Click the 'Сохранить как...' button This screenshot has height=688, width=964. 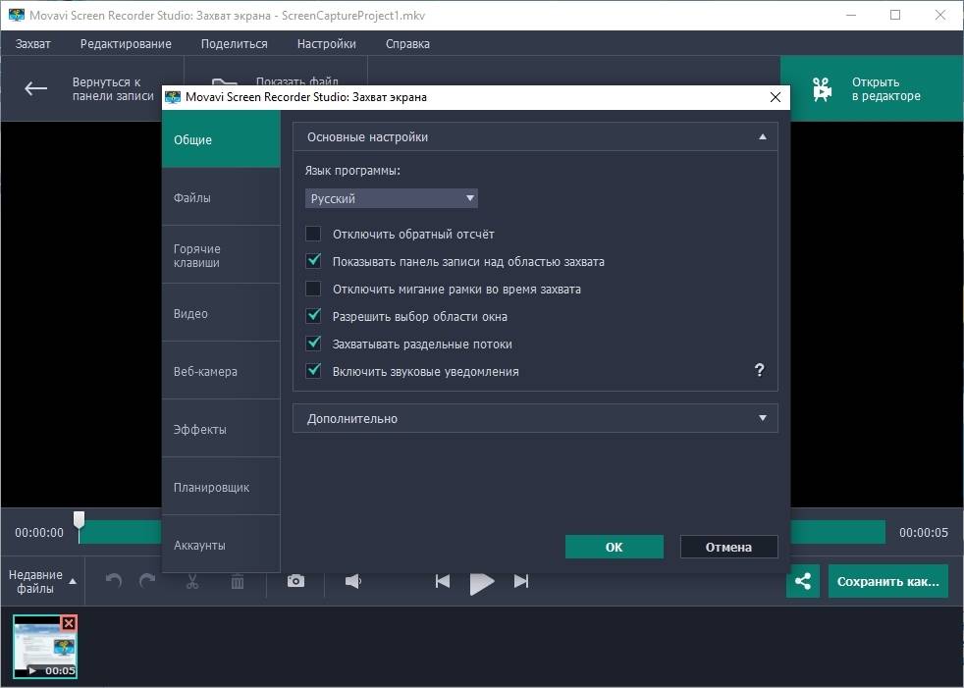[887, 581]
